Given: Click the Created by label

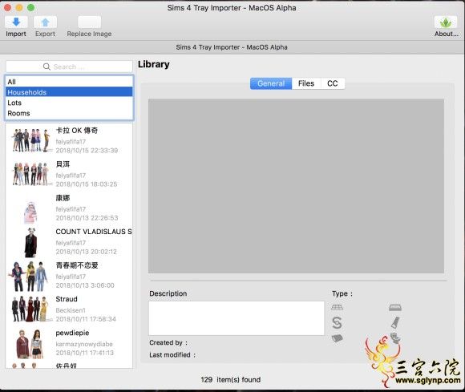Looking at the screenshot, I should [x=168, y=343].
